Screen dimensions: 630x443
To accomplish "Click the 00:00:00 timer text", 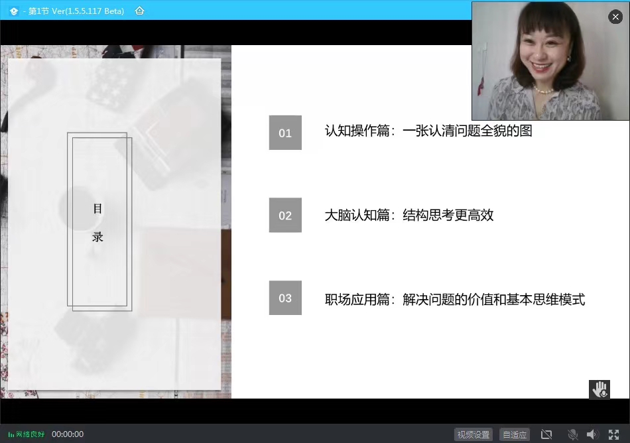I will point(68,434).
